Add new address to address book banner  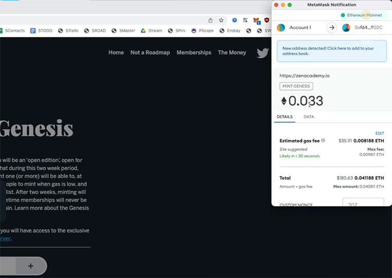[x=331, y=51]
